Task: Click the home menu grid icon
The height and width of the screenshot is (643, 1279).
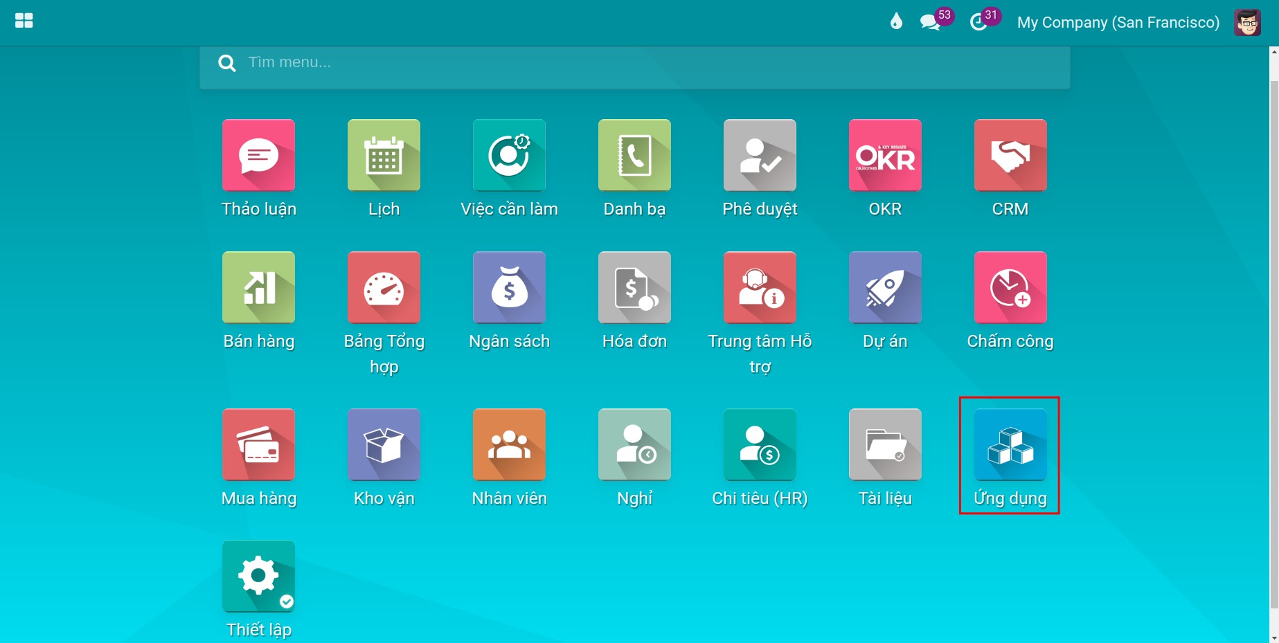Action: pos(24,21)
